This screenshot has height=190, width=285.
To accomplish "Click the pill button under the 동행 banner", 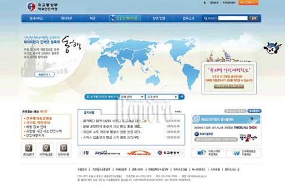I will point(44,75).
